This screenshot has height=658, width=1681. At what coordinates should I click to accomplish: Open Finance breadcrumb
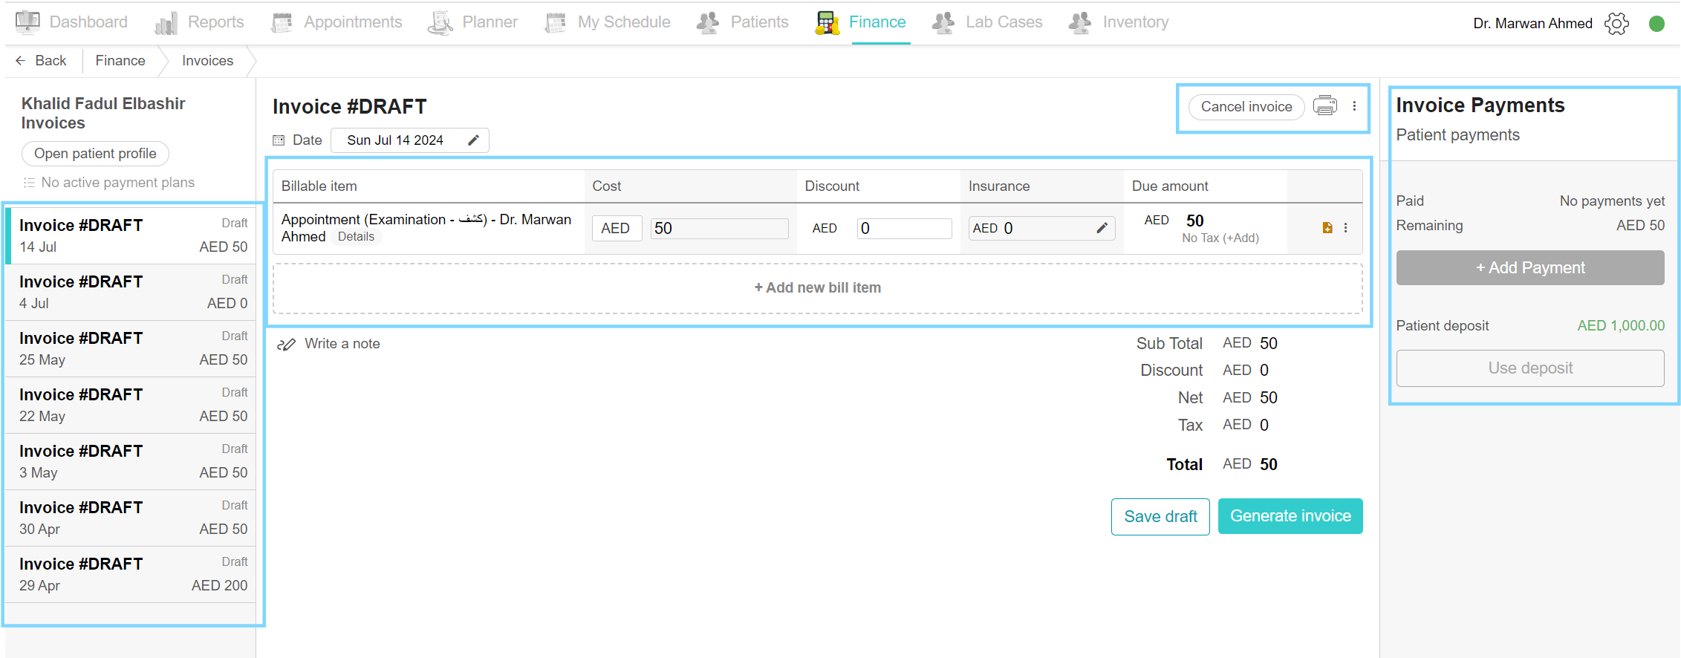pyautogui.click(x=120, y=61)
